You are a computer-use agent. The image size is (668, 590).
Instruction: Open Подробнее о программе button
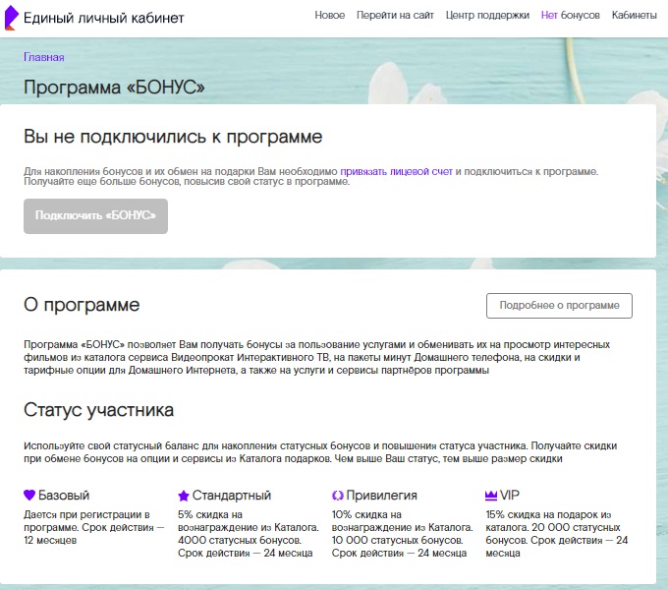[x=559, y=305]
